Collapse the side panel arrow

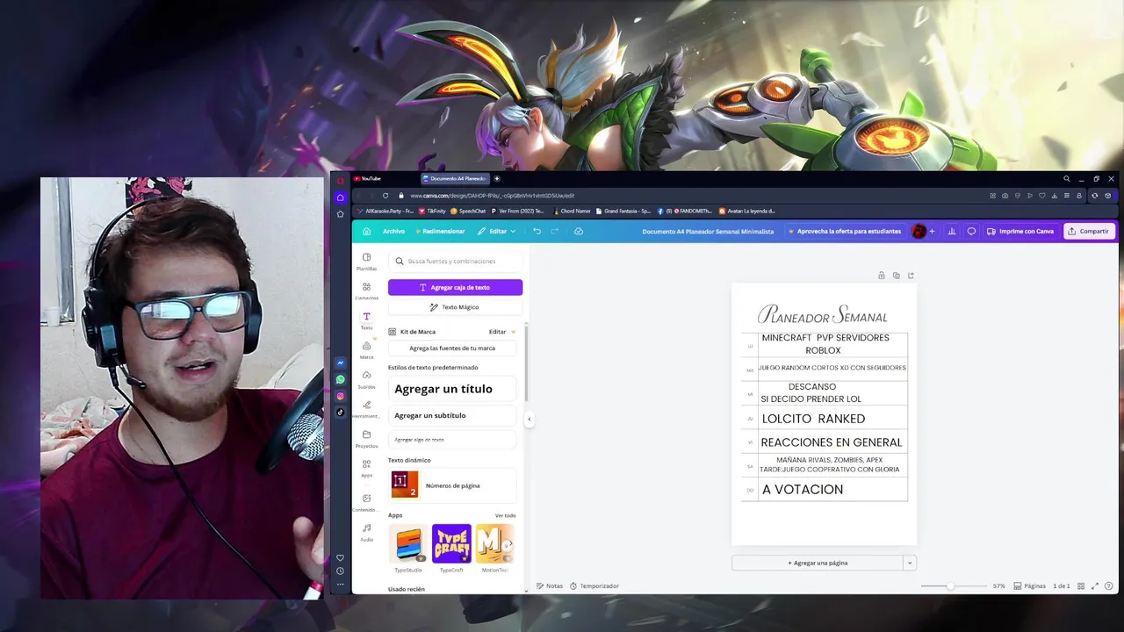529,420
